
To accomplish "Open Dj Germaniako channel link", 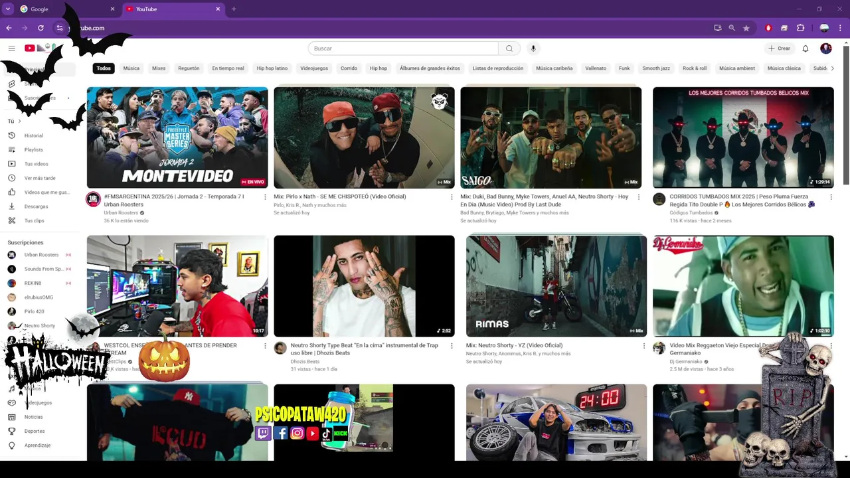I will point(686,362).
